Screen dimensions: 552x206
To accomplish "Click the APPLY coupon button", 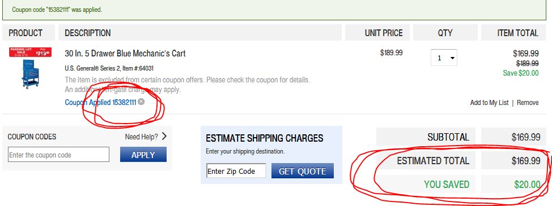I will [x=143, y=155].
